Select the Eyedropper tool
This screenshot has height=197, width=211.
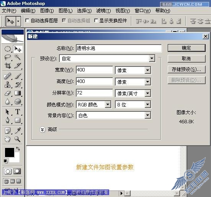pyautogui.click(x=18, y=131)
